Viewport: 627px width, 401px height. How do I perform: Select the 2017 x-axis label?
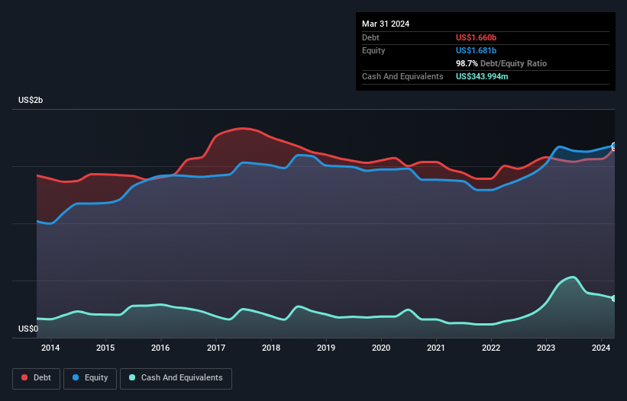[x=215, y=348]
